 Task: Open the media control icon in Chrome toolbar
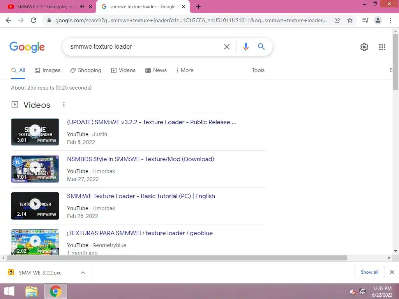coord(365,20)
